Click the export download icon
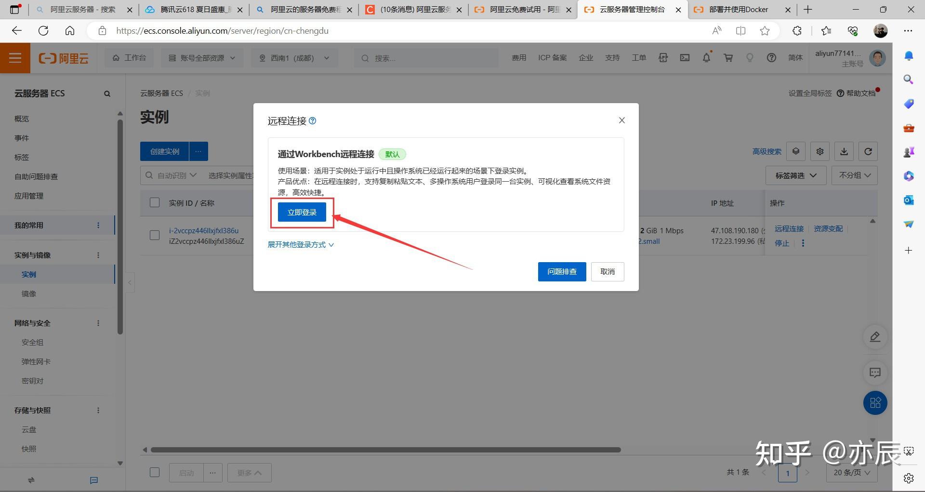925x492 pixels. click(x=844, y=151)
